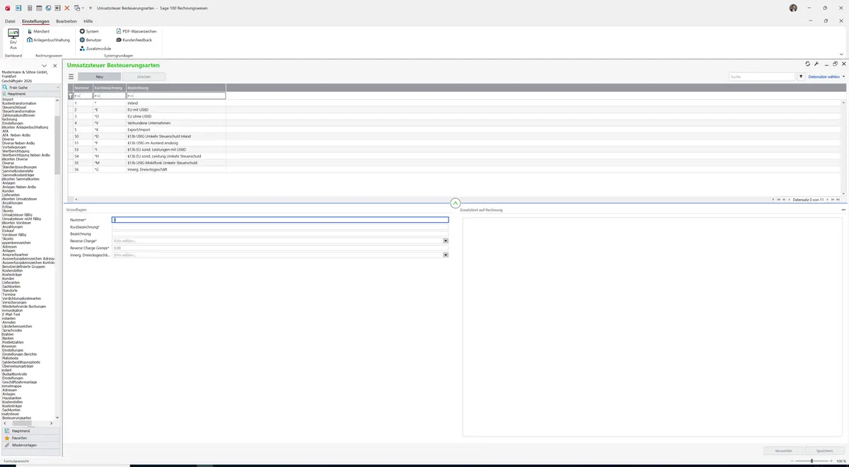Open Wiedervorlagen in the sidebar
849x467 pixels.
(x=31, y=445)
